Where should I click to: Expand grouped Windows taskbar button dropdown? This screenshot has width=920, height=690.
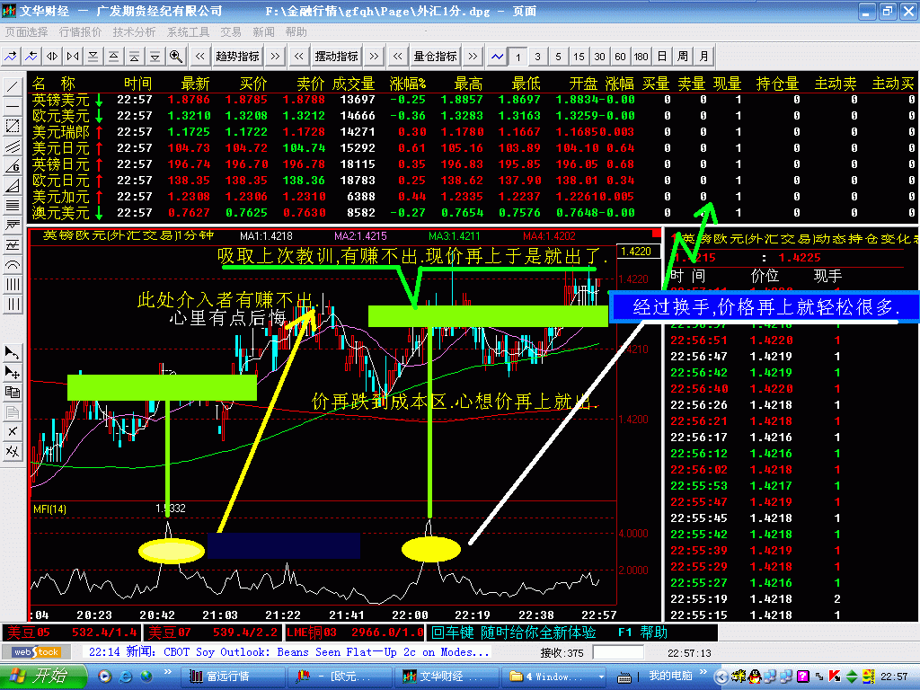tap(601, 677)
